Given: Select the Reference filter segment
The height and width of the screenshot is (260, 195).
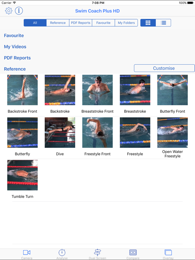Looking at the screenshot, I should (x=58, y=23).
